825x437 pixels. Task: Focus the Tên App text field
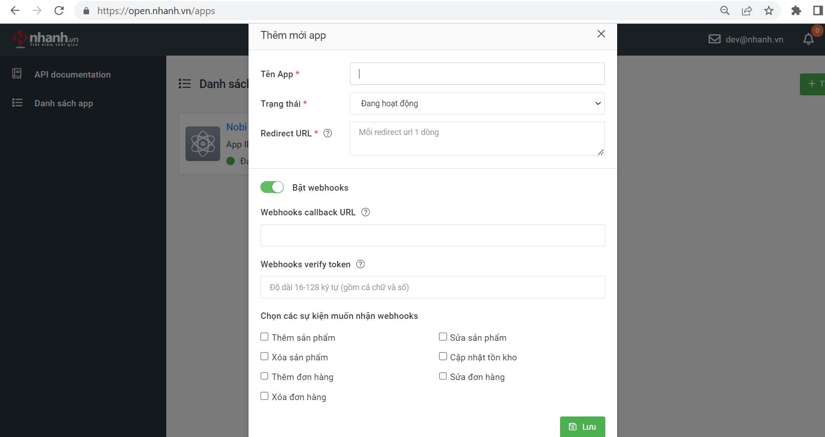point(477,74)
